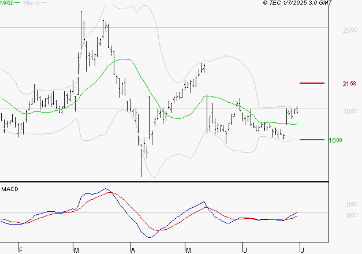Image resolution: width=362 pixels, height=254 pixels.
Task: Click the 050 MACD axis label
Action: [x=352, y=204]
